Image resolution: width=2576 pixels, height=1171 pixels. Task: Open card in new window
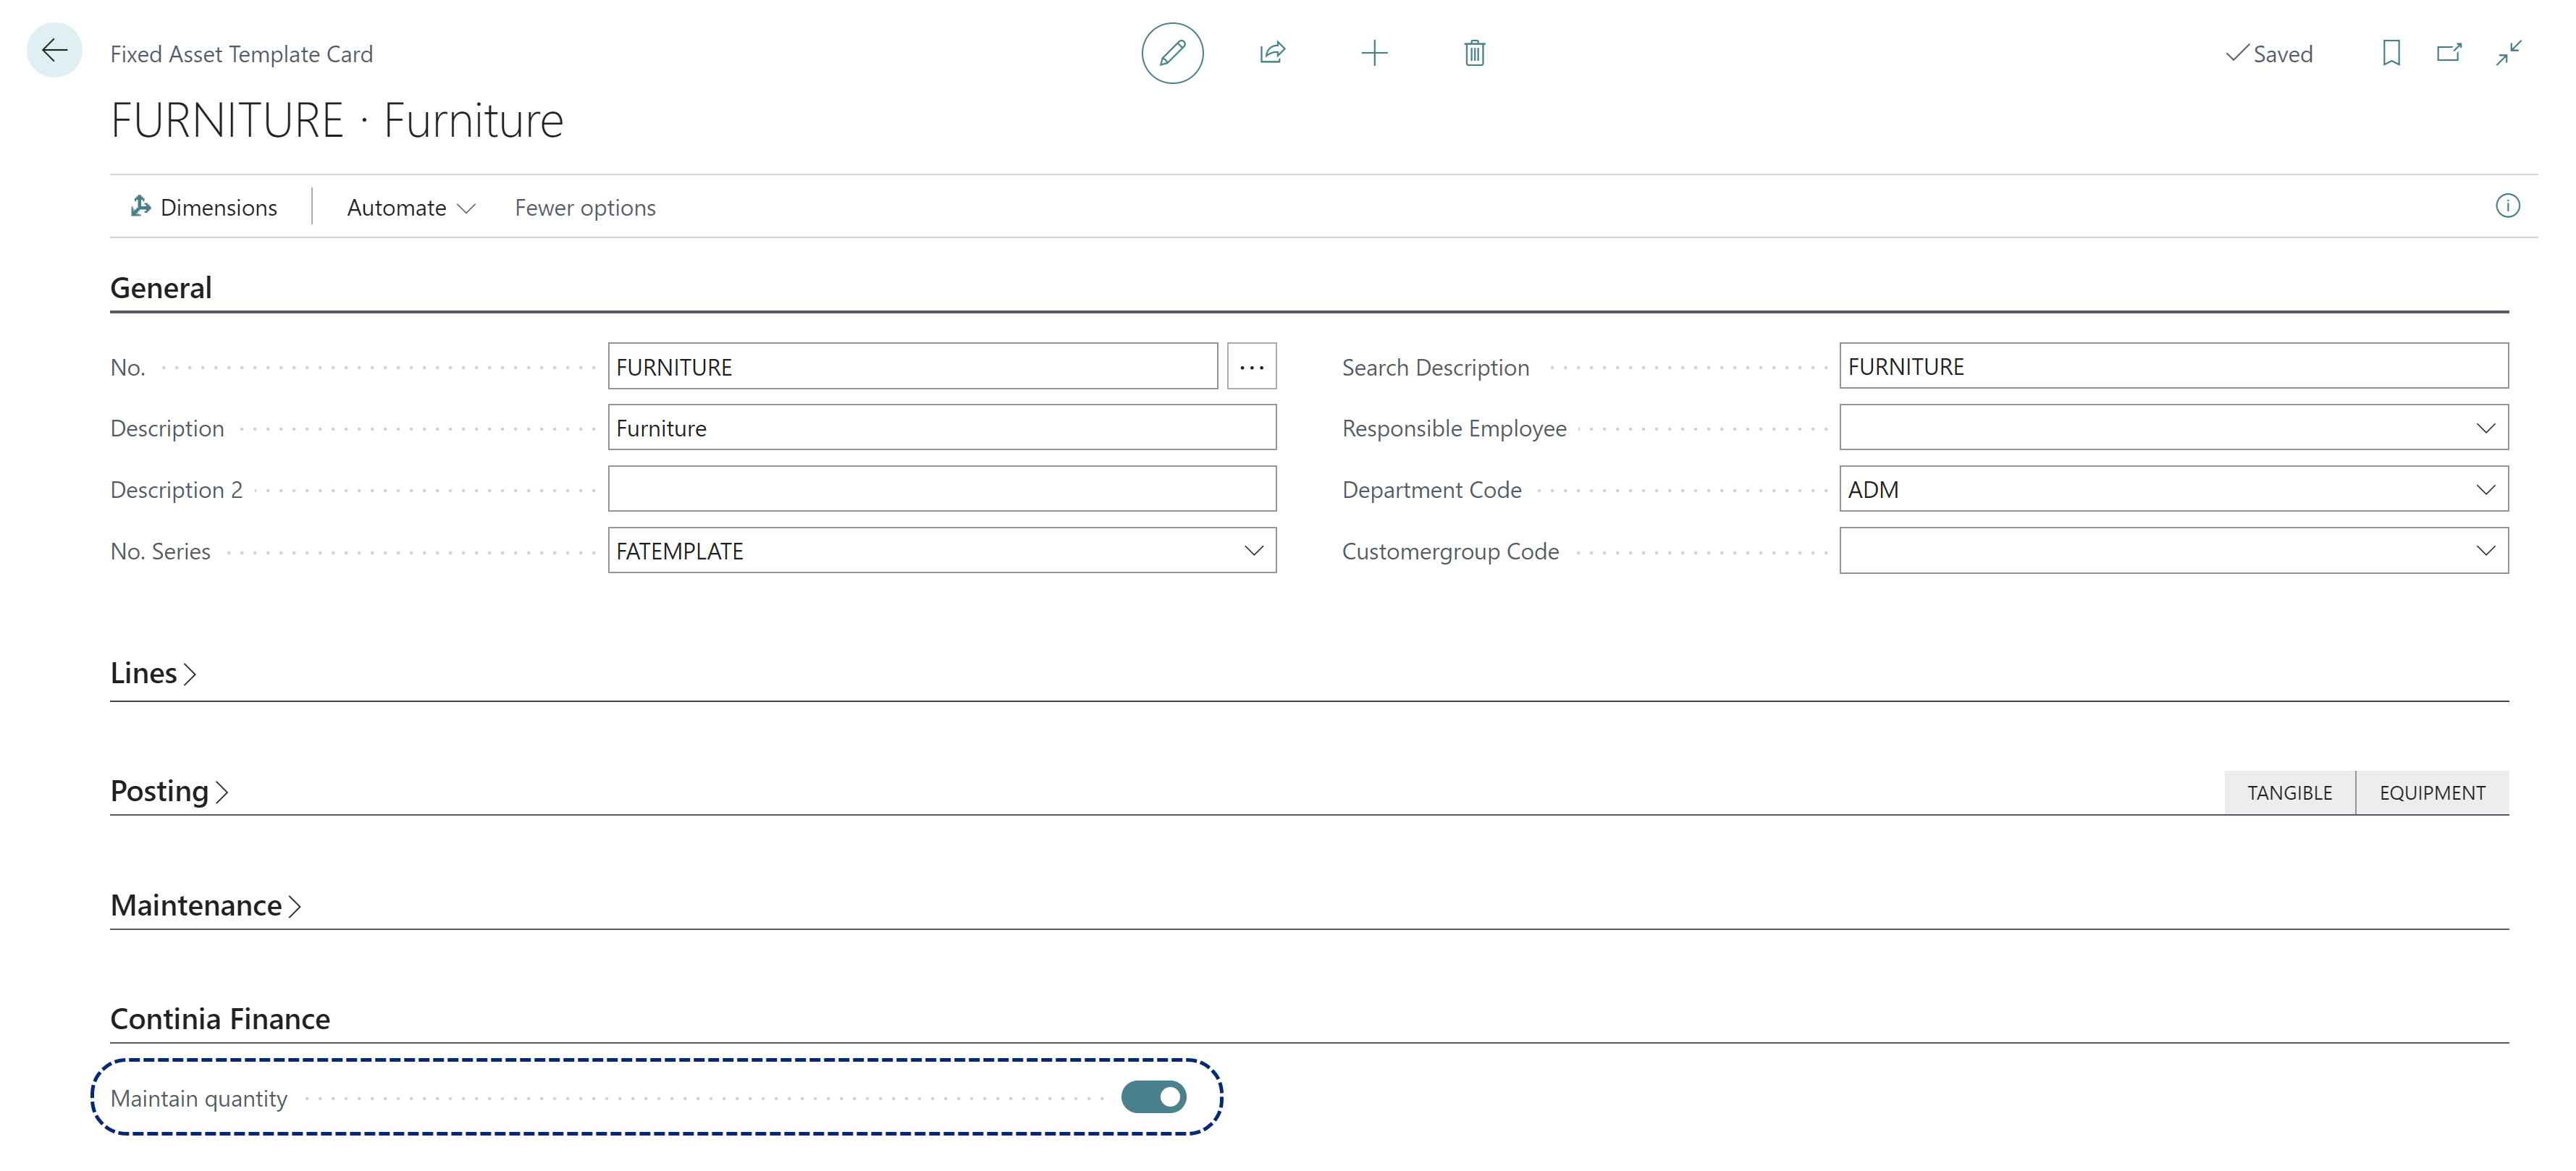tap(2449, 53)
